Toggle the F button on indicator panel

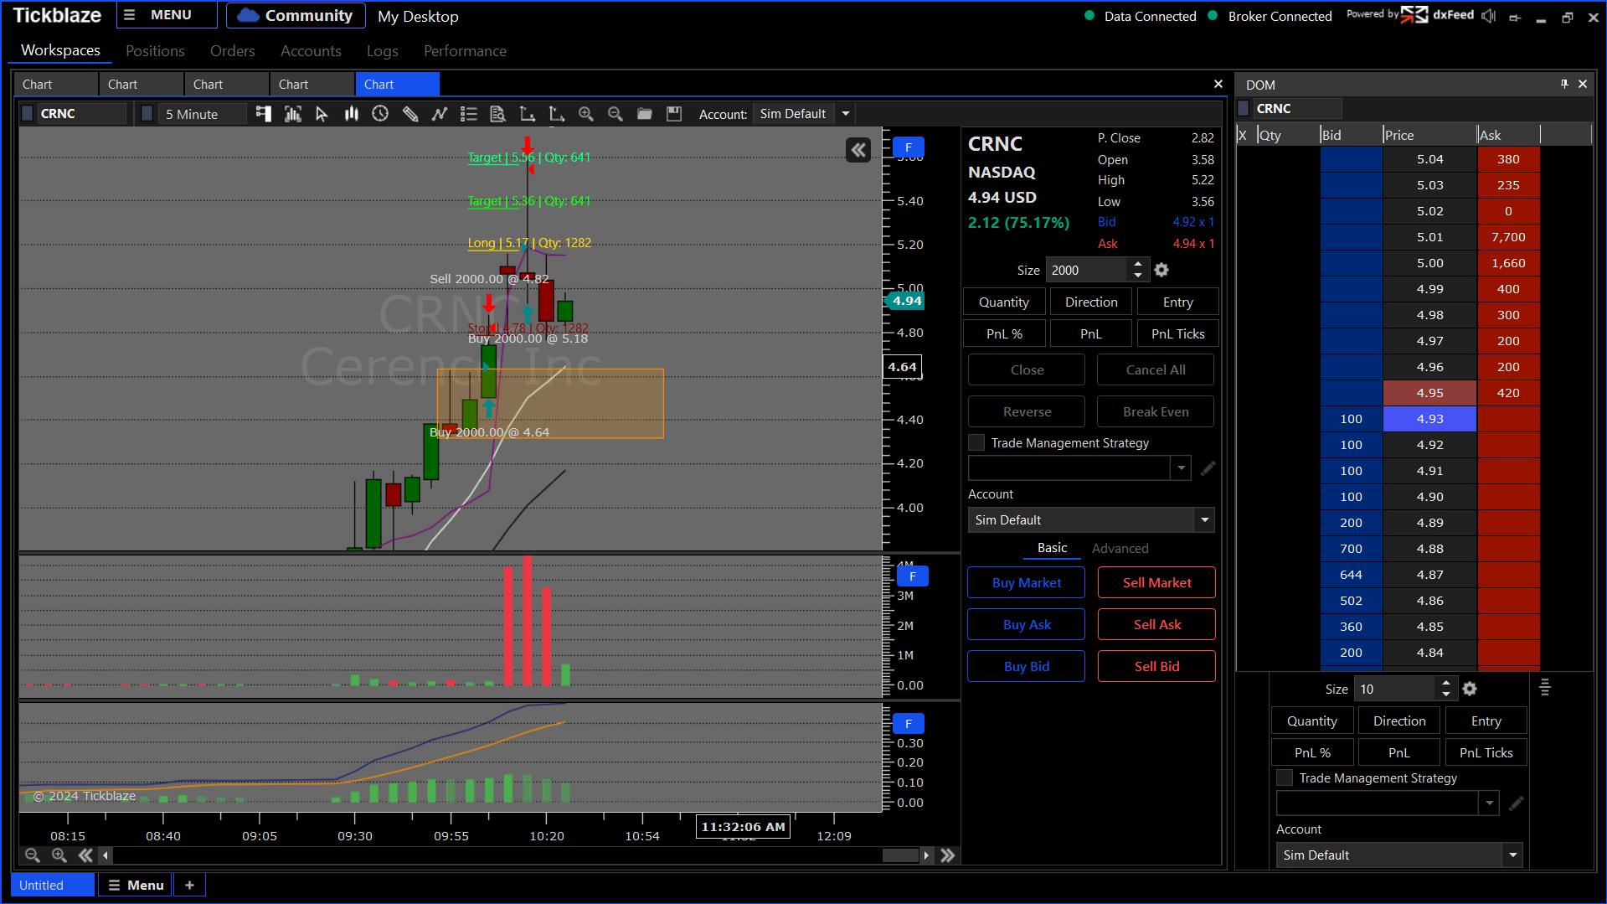909,723
